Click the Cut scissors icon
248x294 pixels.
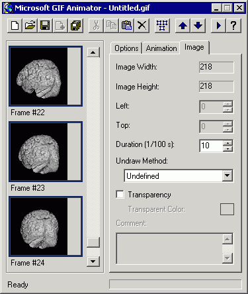[x=96, y=26]
